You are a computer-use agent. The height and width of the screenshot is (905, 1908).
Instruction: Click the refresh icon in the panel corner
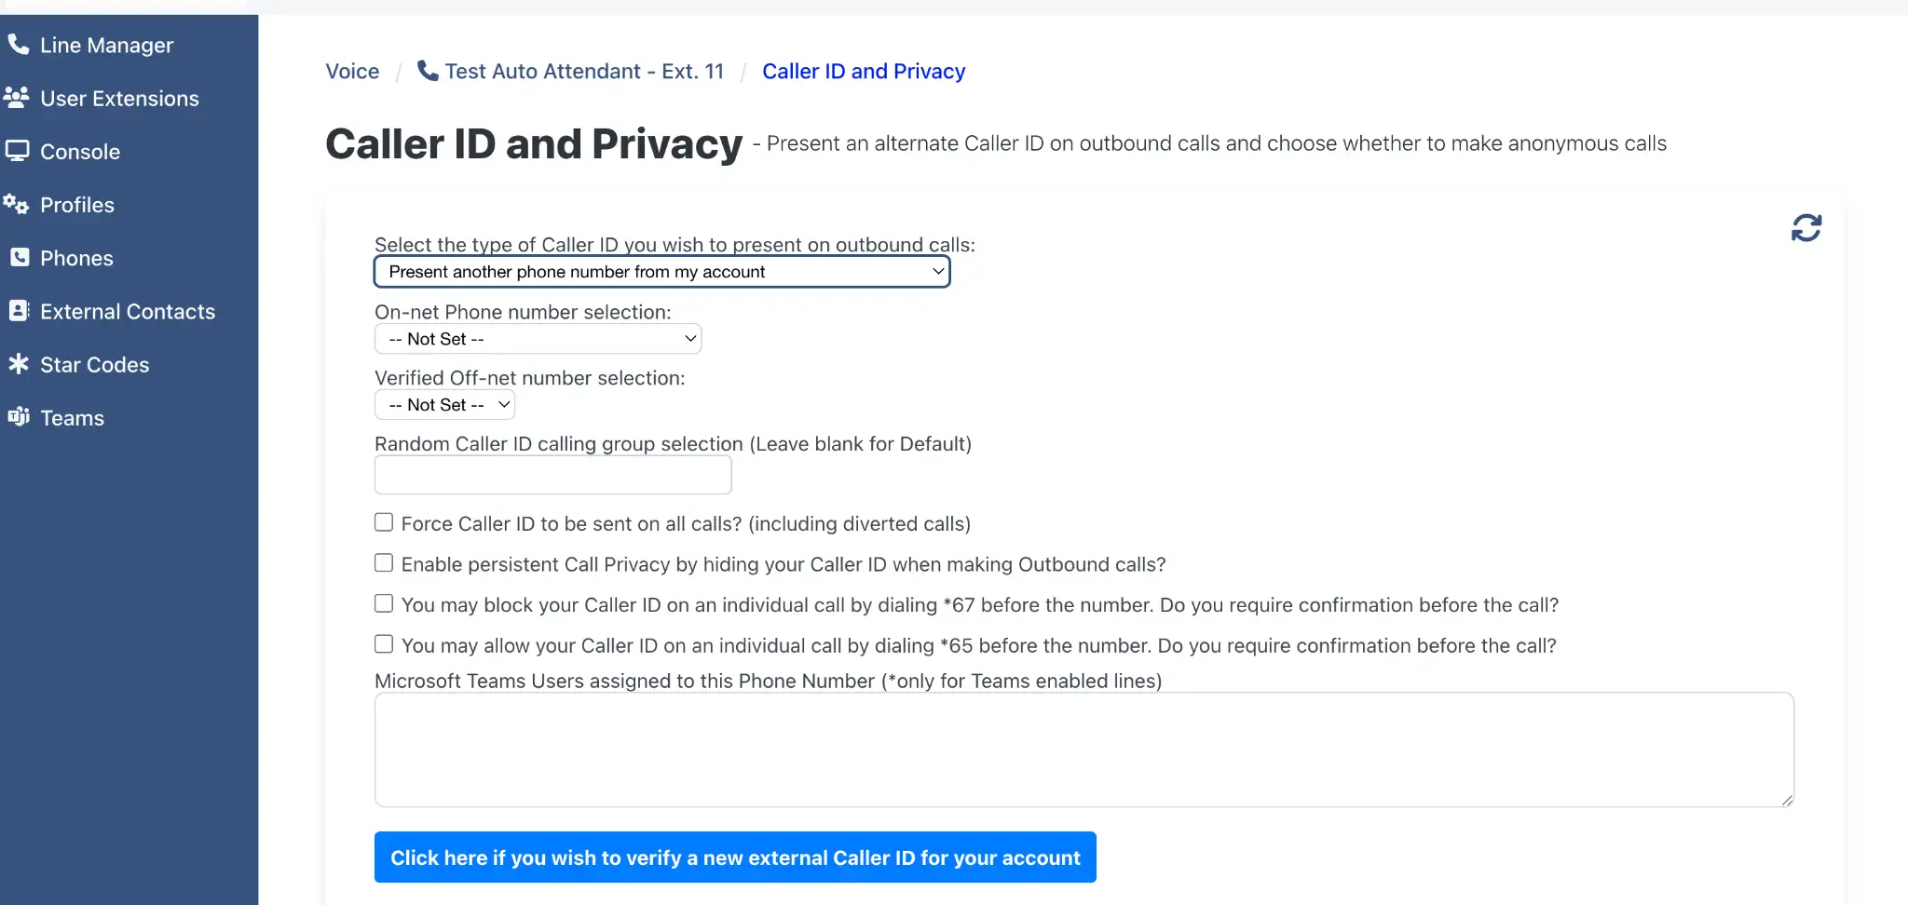1806,227
